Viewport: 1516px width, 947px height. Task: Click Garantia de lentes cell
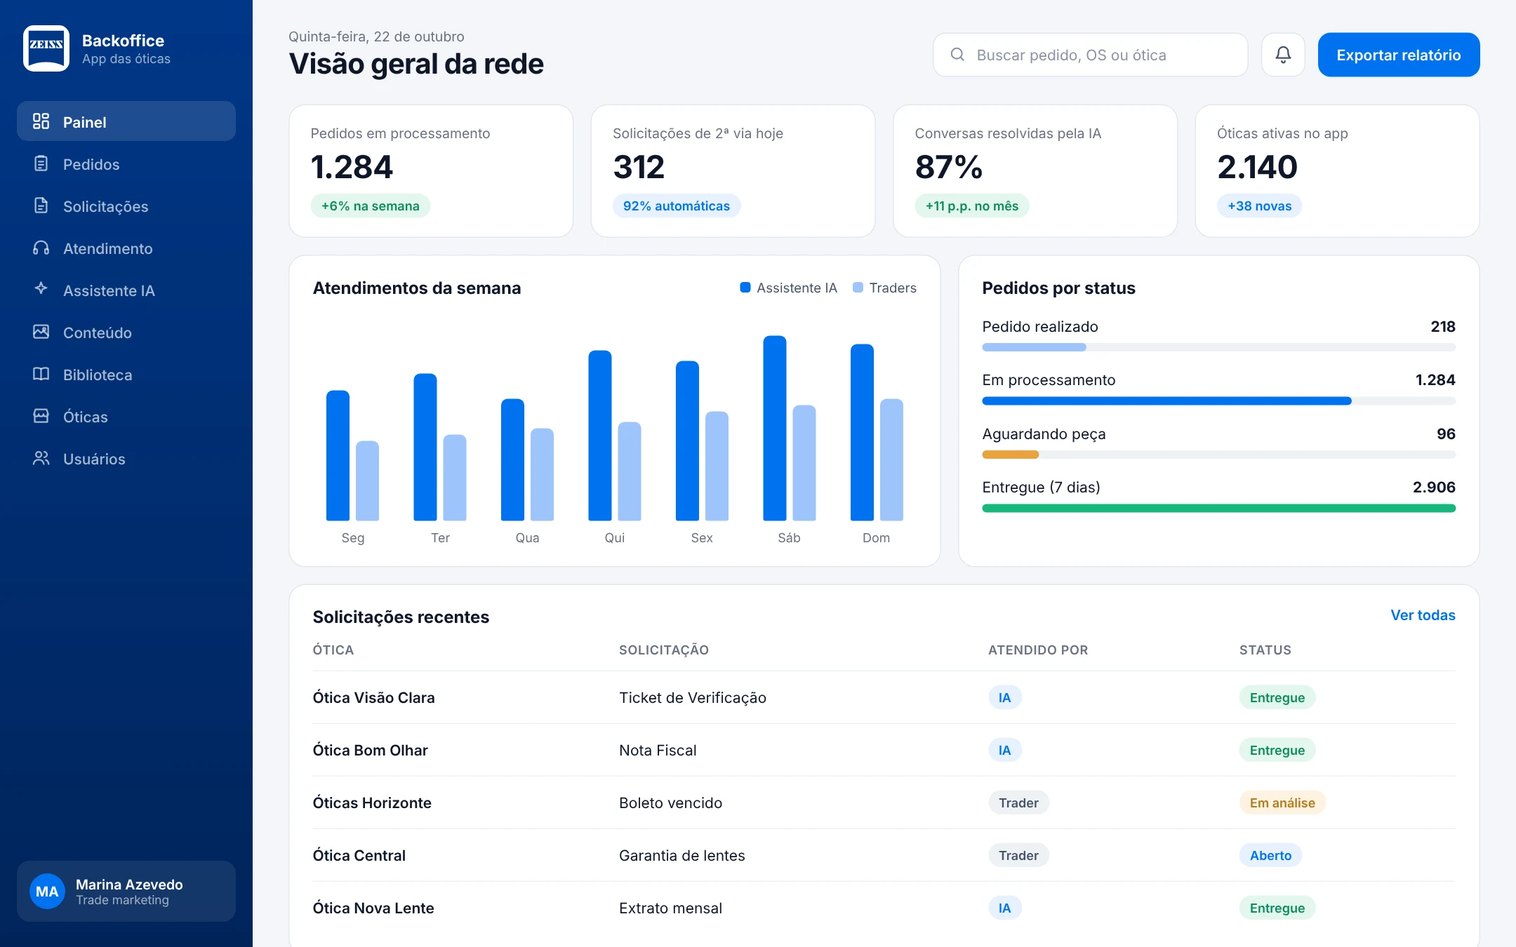[681, 855]
